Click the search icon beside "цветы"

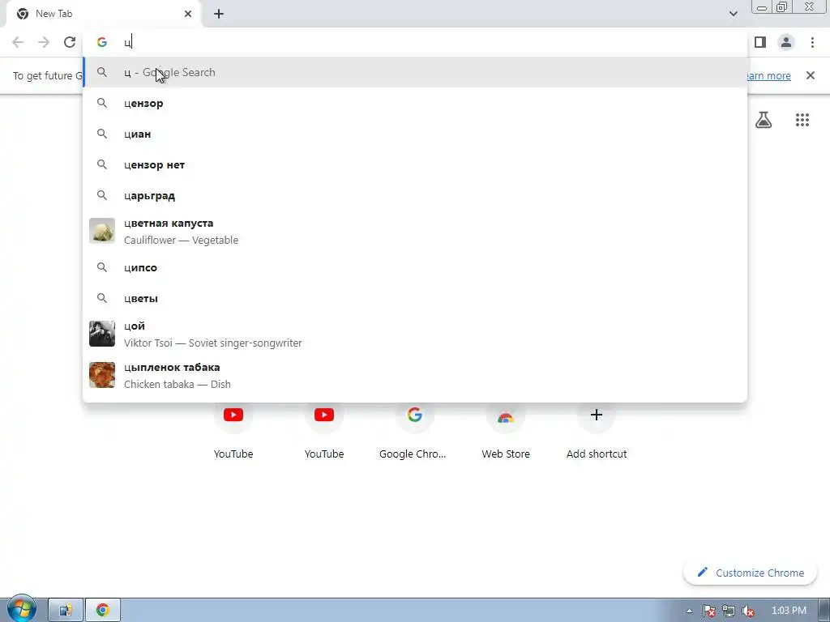[x=101, y=298]
